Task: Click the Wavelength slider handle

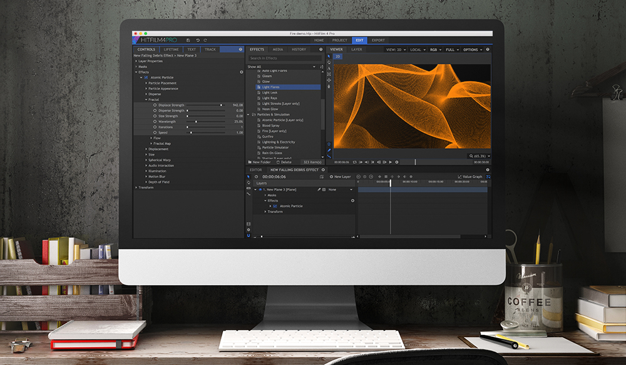Action: click(x=196, y=122)
